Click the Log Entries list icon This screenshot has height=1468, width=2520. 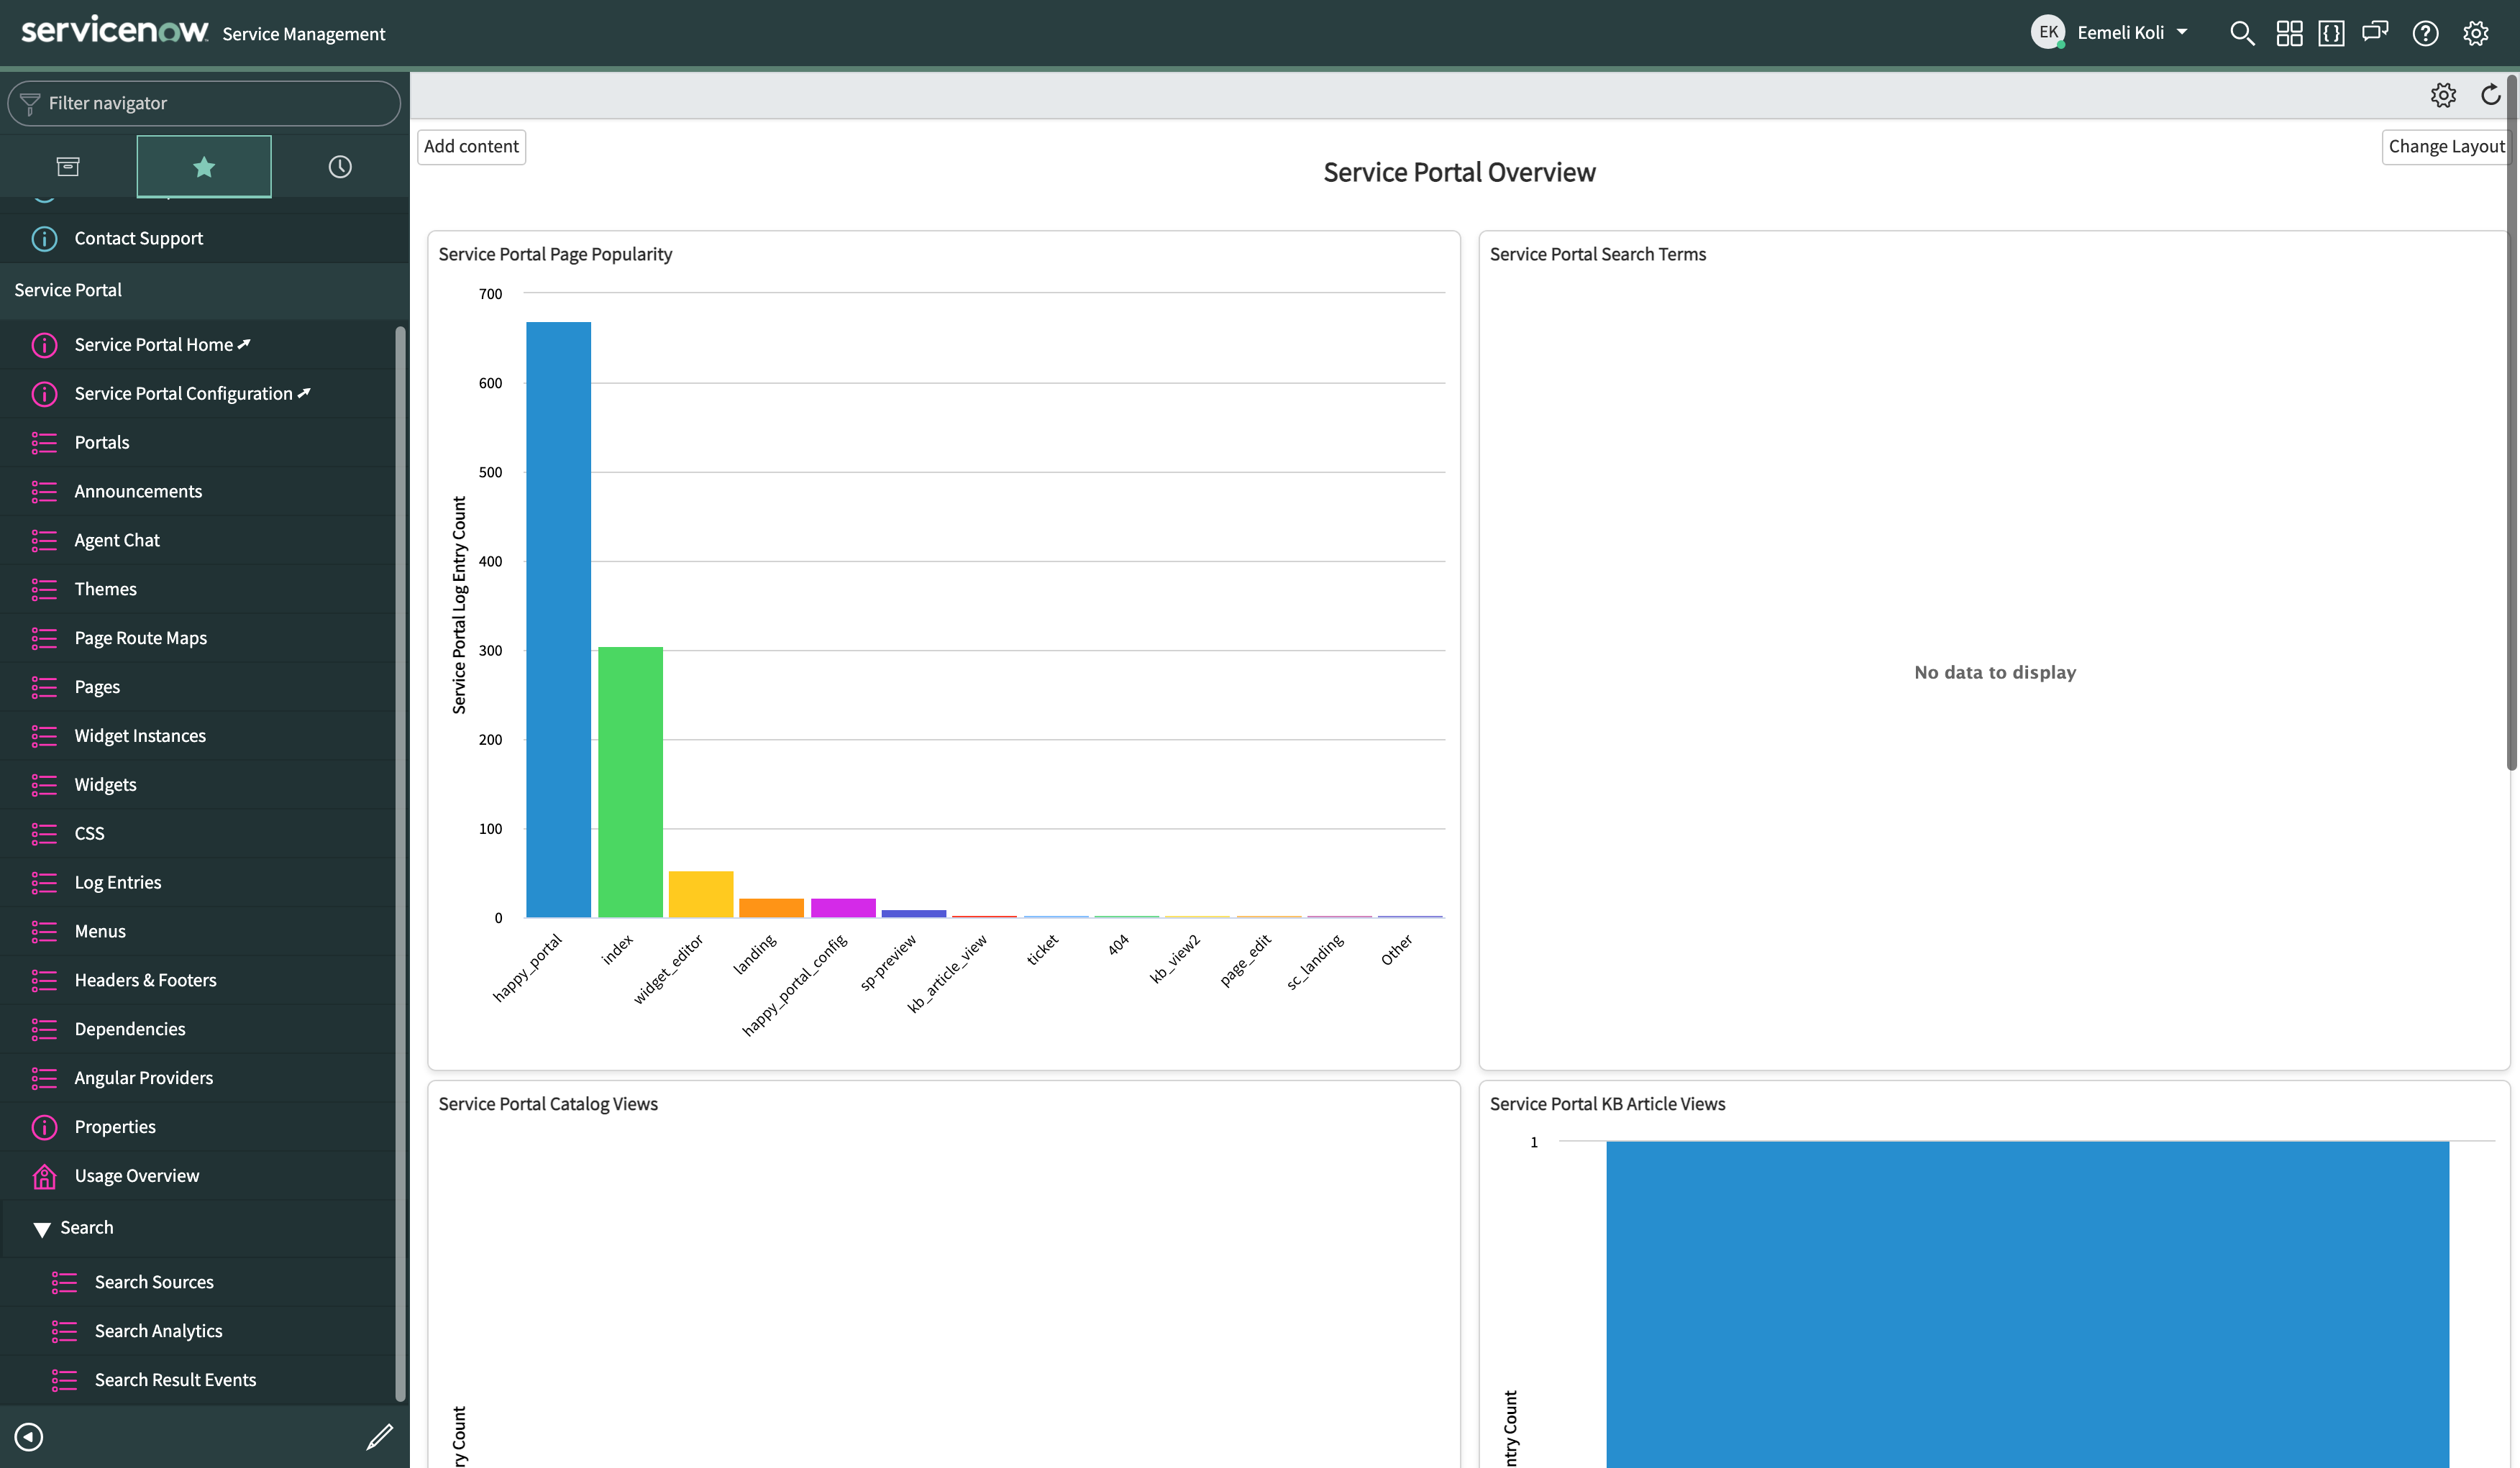(x=44, y=884)
